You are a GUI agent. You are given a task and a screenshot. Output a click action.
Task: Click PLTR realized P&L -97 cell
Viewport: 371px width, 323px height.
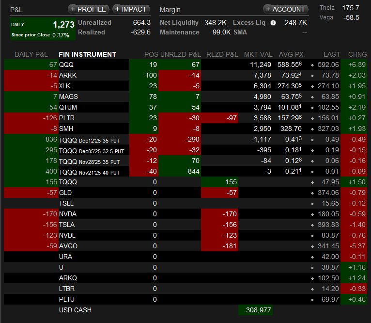(x=219, y=118)
